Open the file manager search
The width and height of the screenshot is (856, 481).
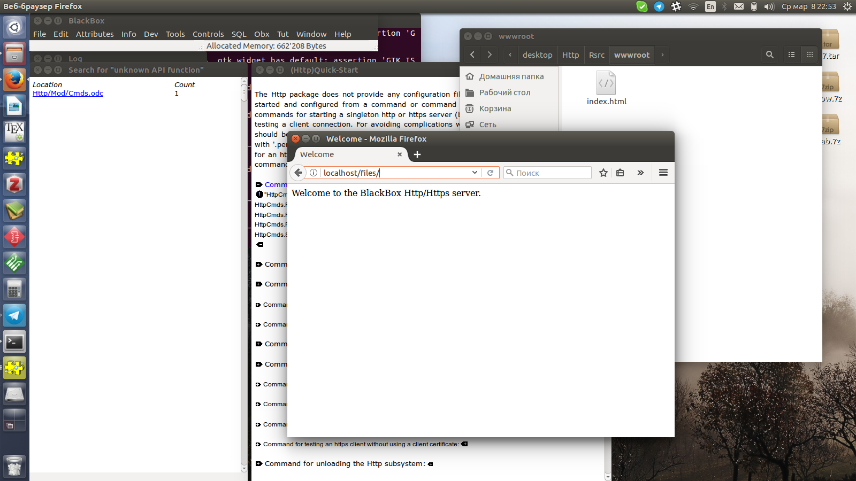(x=769, y=55)
